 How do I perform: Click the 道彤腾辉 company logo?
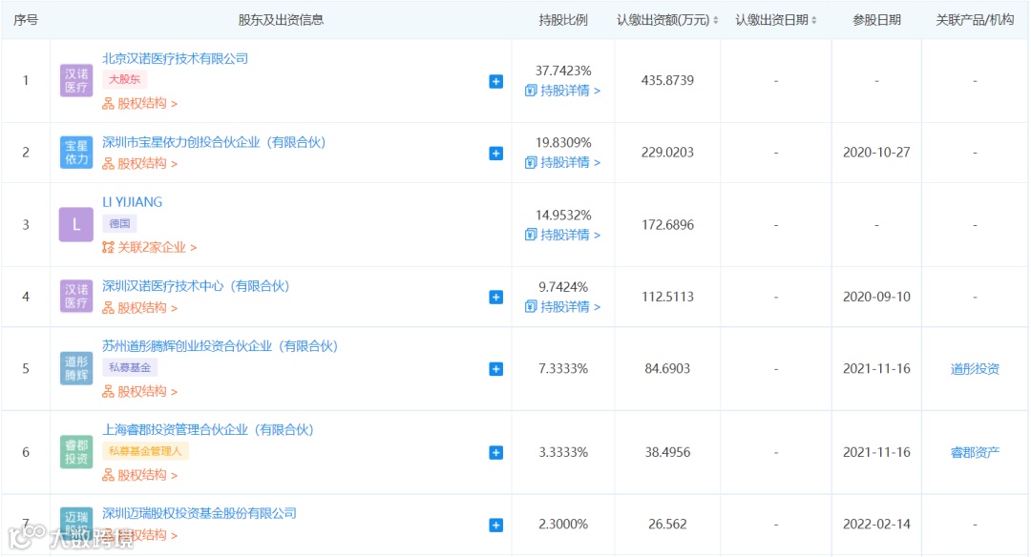(x=76, y=368)
